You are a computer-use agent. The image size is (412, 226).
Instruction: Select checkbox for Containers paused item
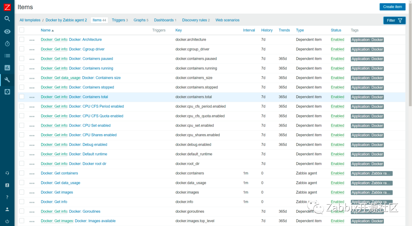[x=22, y=59]
